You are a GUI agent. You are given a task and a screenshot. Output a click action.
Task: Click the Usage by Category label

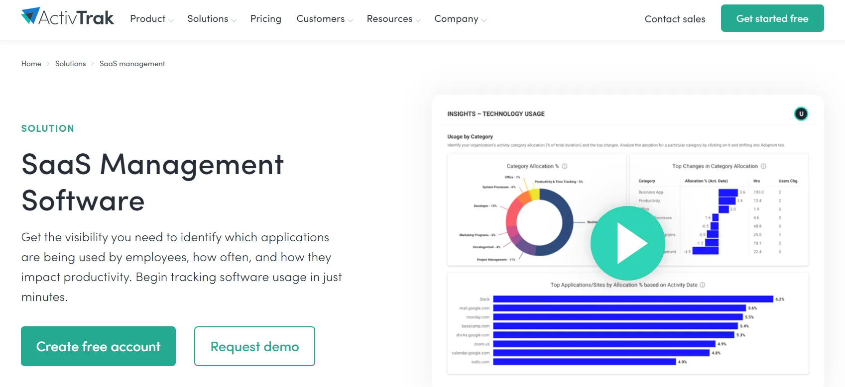470,136
